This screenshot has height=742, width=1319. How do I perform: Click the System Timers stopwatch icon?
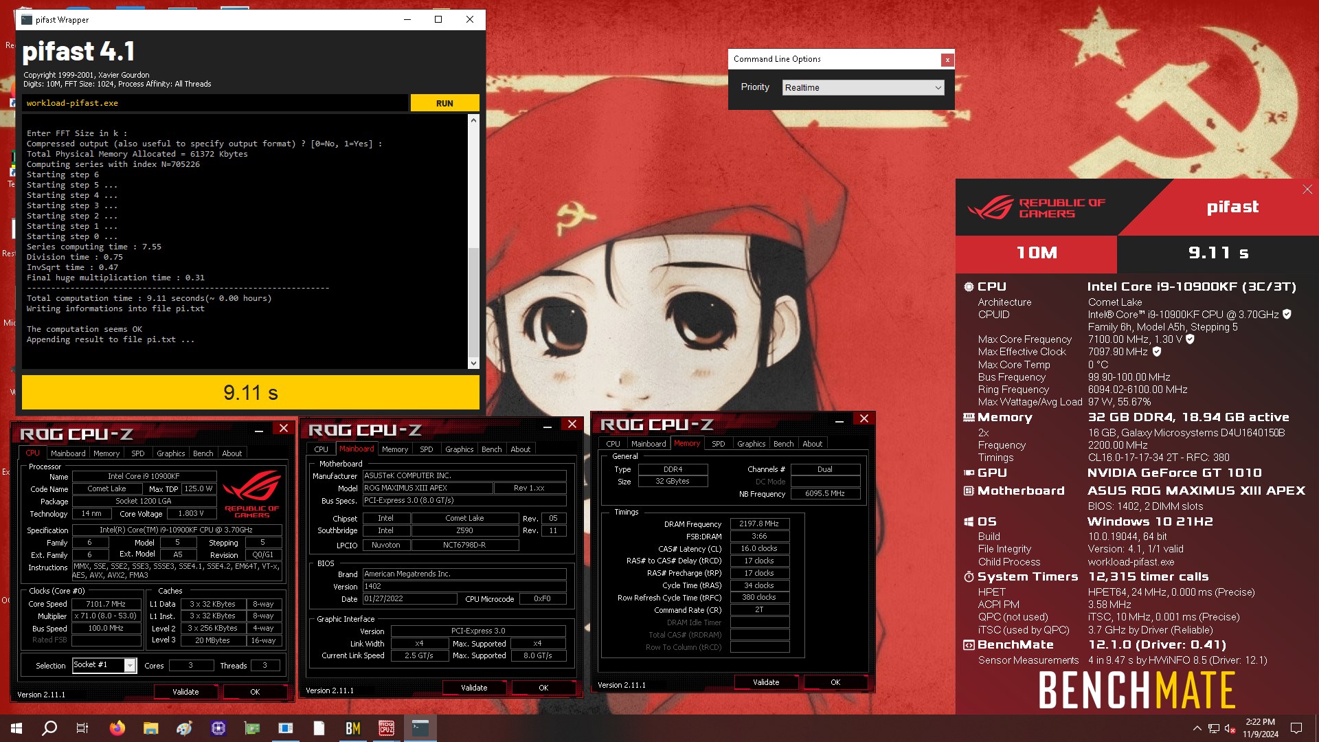point(969,576)
